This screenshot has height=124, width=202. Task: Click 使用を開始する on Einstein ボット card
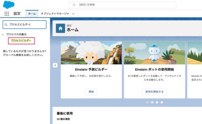[x=154, y=92]
